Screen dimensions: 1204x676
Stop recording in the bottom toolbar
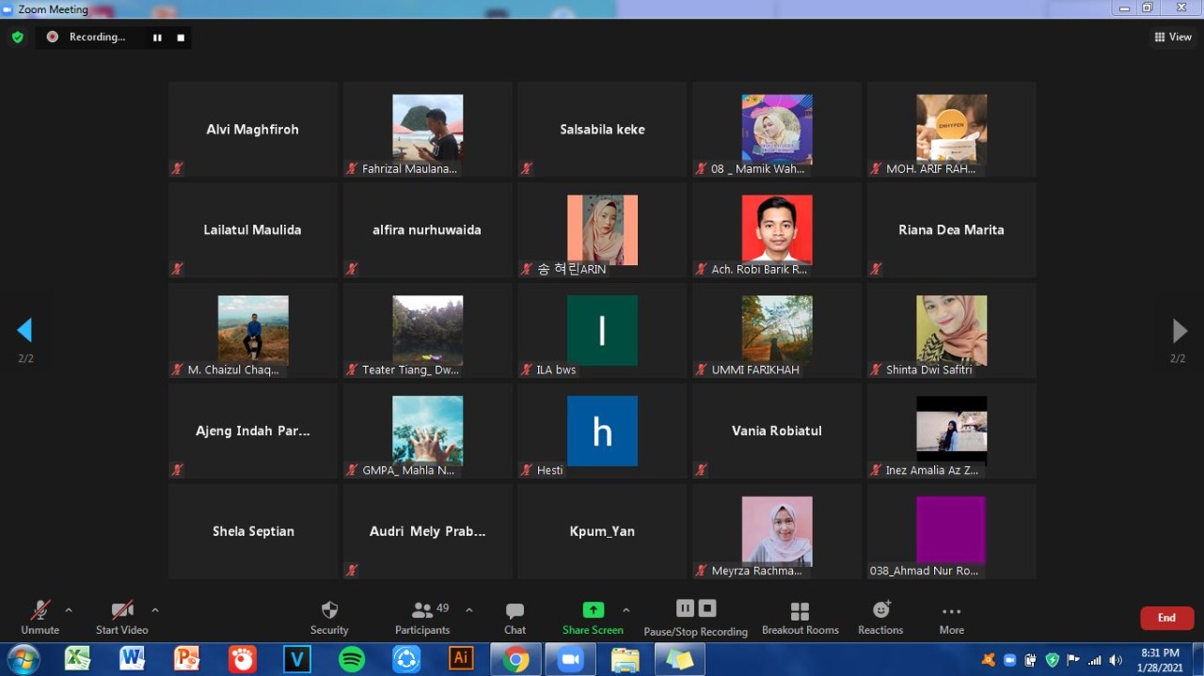708,608
